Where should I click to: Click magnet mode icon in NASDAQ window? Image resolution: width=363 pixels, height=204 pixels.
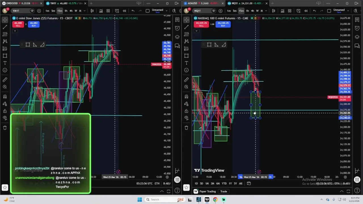coord(186,97)
